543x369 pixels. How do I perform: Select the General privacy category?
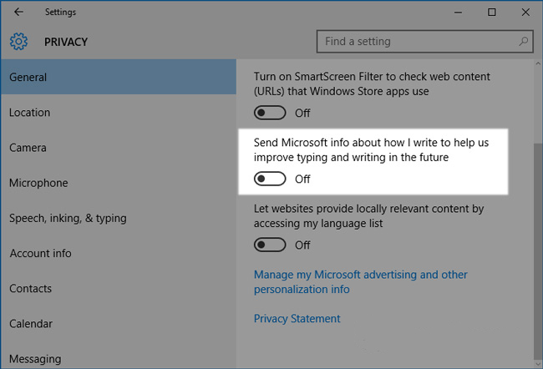pyautogui.click(x=119, y=77)
